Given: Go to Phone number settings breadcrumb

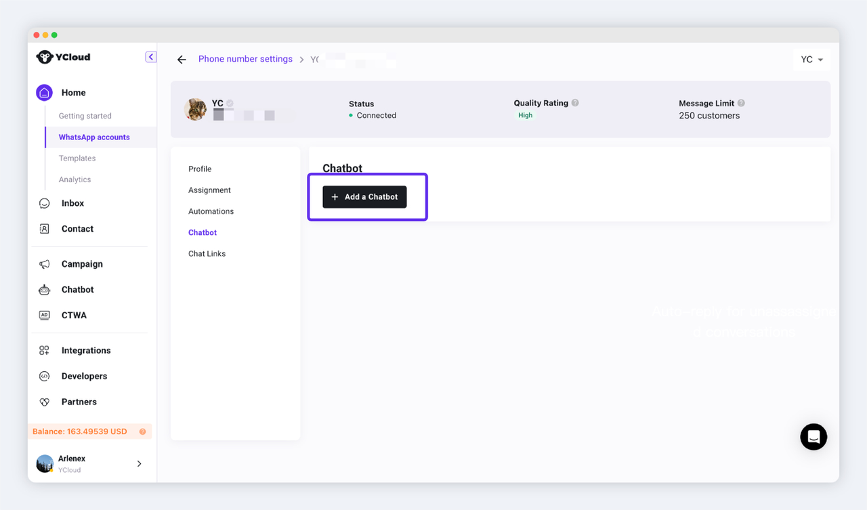Looking at the screenshot, I should click(x=245, y=59).
